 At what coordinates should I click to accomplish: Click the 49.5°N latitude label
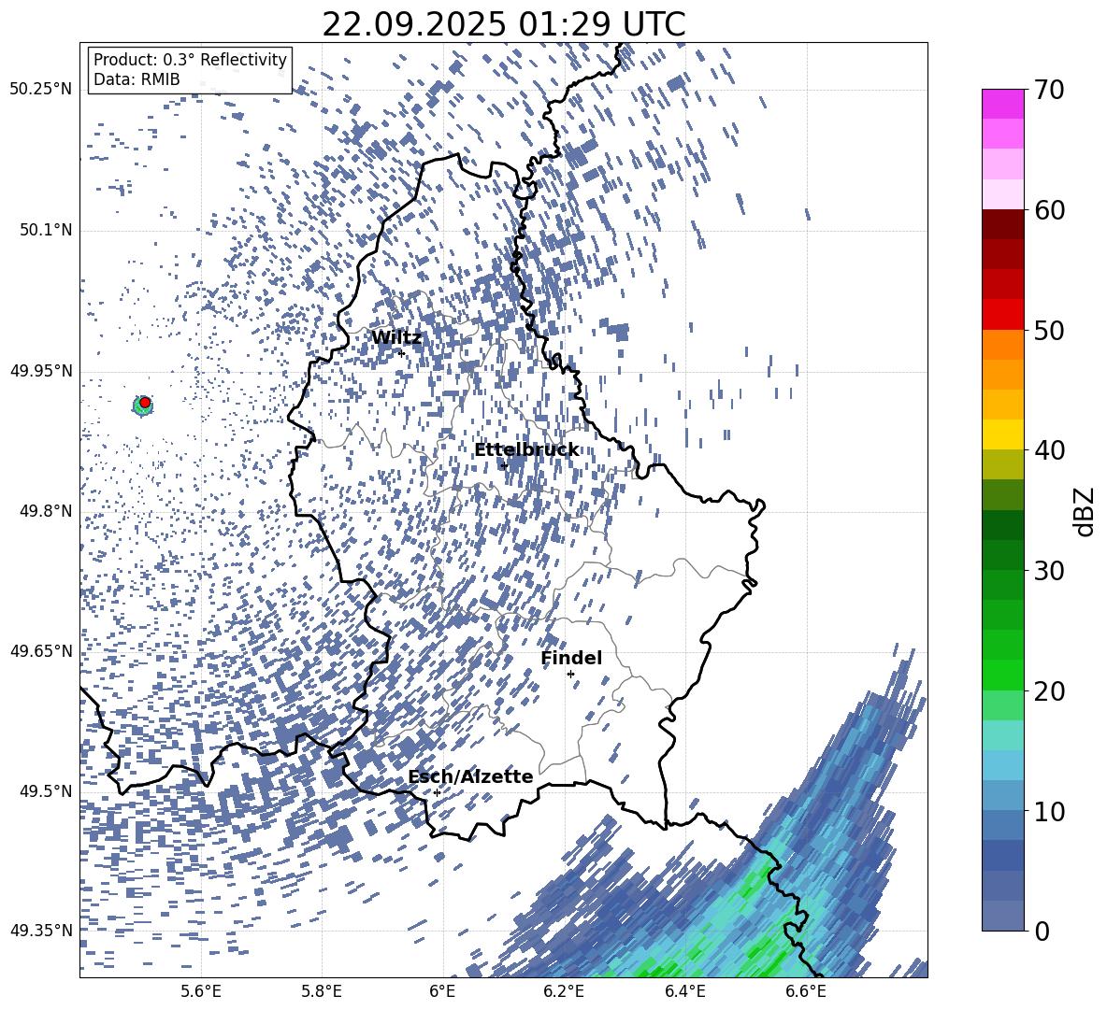tap(45, 791)
